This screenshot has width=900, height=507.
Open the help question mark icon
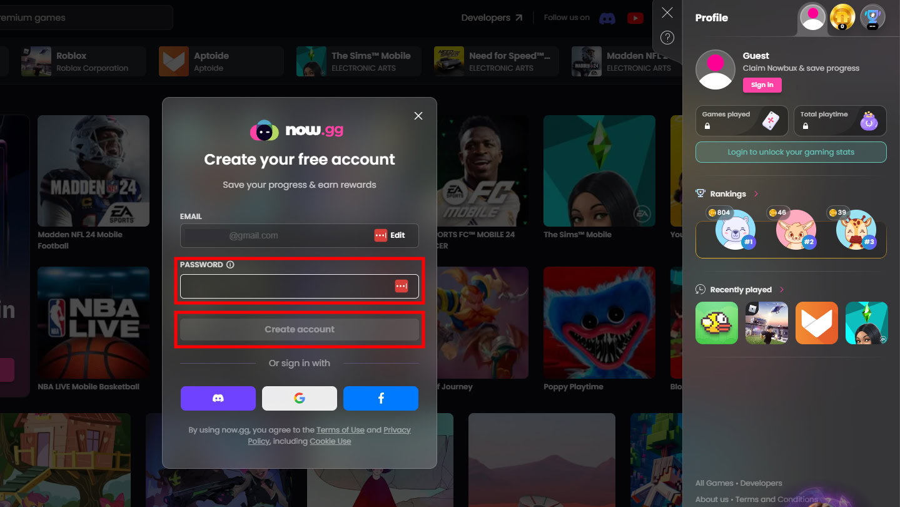tap(667, 38)
